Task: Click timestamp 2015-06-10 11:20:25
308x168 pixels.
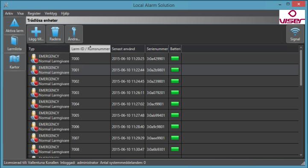Action: (128, 59)
